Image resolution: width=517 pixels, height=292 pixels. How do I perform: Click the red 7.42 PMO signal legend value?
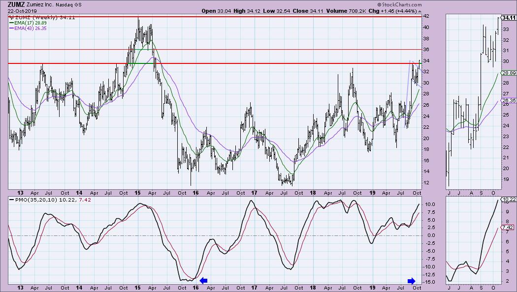click(x=85, y=200)
